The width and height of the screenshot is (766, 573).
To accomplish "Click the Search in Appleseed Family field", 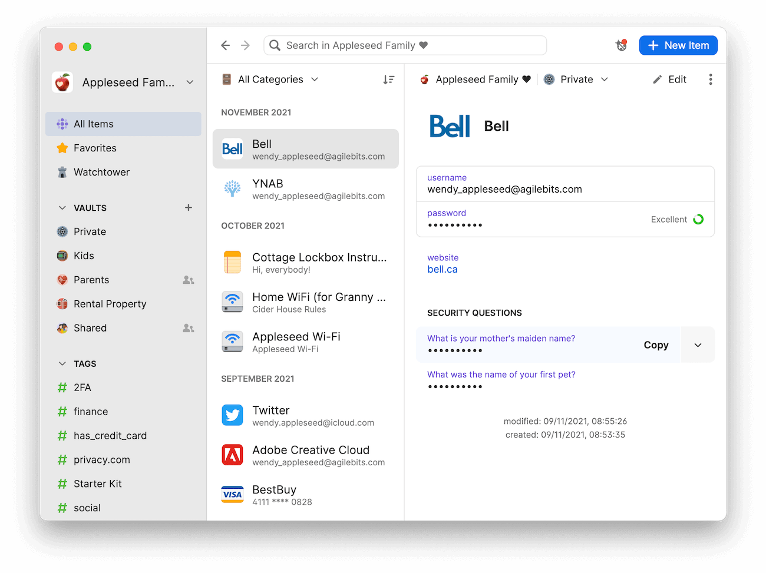I will pyautogui.click(x=405, y=45).
